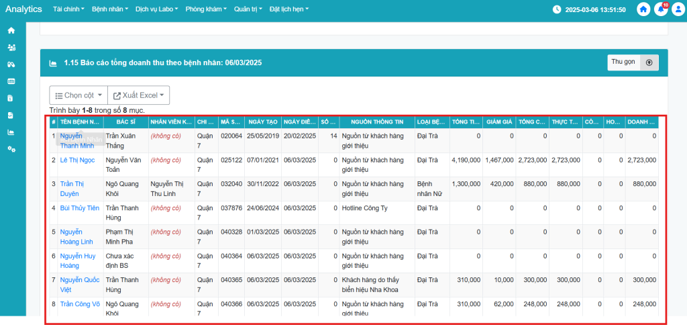Viewport: 687px width, 325px height.
Task: Sort by the Giảm giá column header
Action: coord(499,122)
